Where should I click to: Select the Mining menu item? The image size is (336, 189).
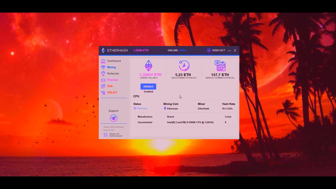coord(111,67)
